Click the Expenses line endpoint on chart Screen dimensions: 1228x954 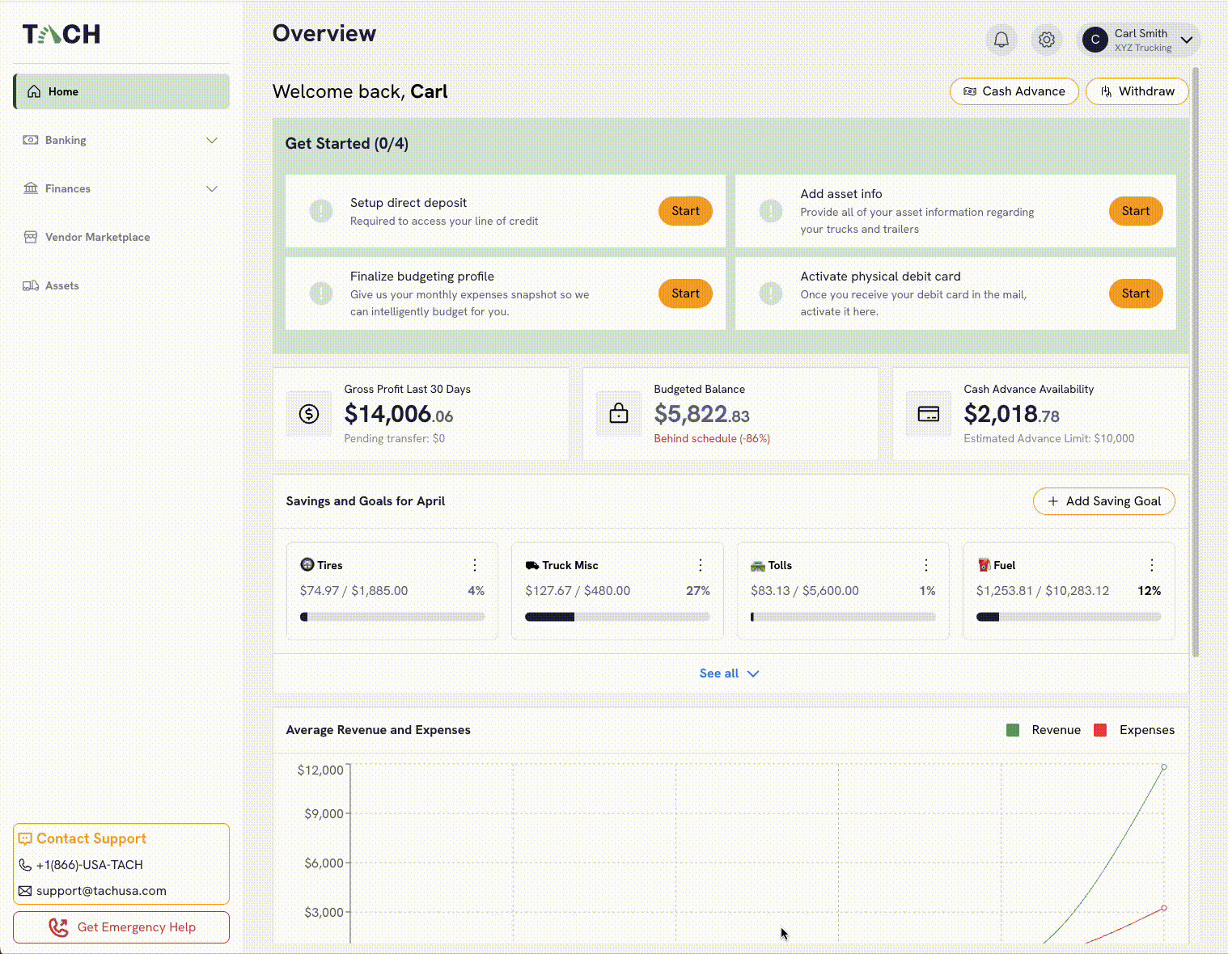click(x=1164, y=908)
